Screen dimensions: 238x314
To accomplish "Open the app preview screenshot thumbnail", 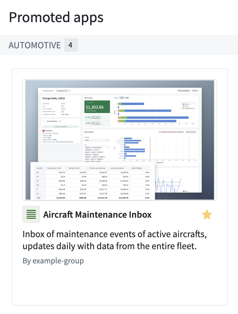I will pos(120,140).
